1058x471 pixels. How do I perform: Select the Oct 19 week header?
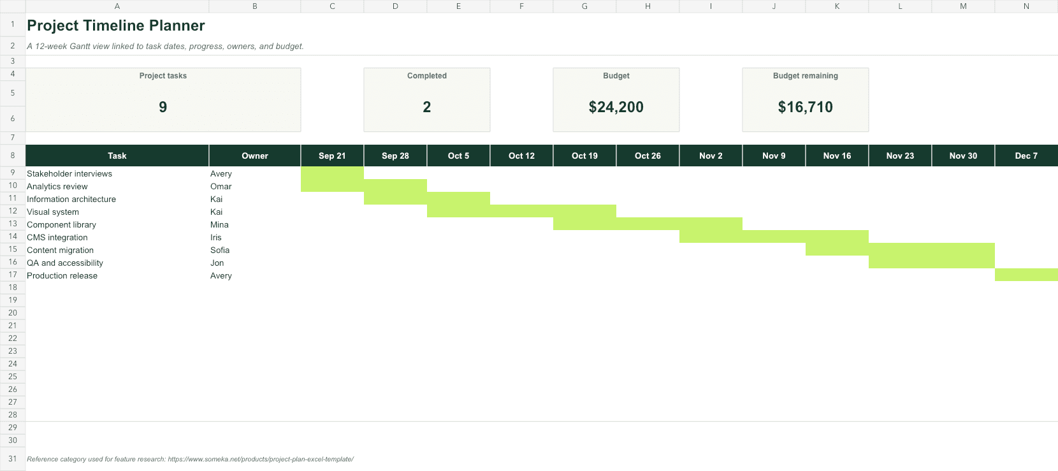(x=584, y=156)
